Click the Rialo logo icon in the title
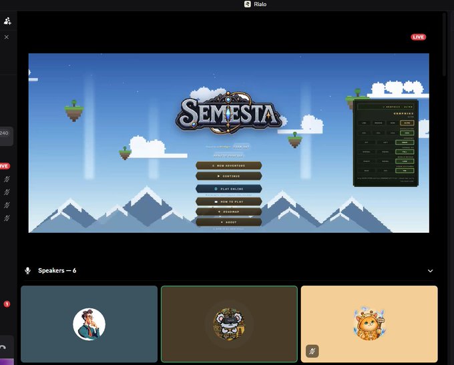The image size is (454, 365). pos(247,4)
